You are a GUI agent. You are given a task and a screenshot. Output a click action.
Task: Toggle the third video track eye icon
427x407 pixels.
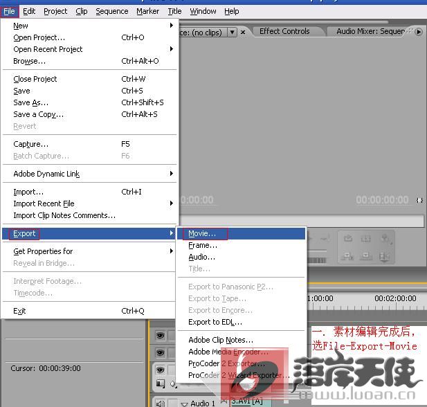(x=160, y=370)
